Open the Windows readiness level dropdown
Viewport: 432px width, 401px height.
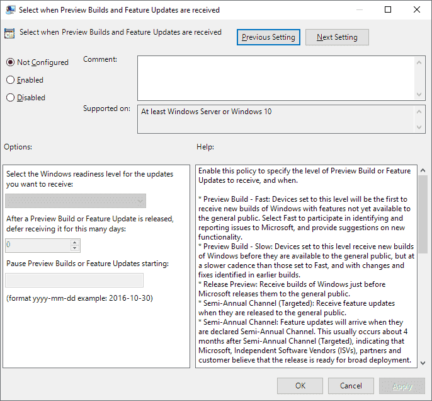76,200
